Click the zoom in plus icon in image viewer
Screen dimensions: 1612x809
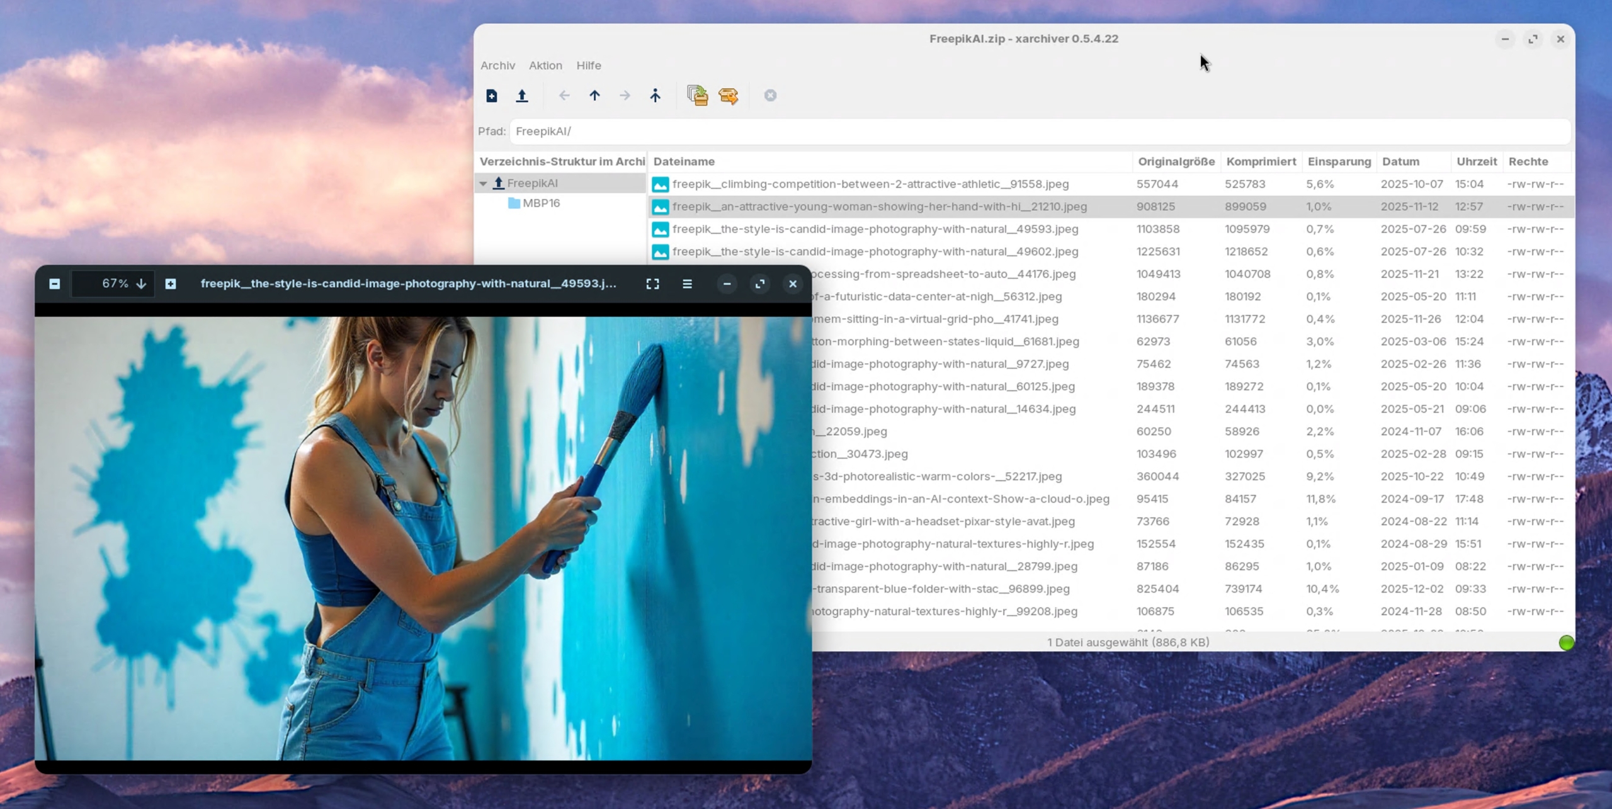click(x=171, y=284)
